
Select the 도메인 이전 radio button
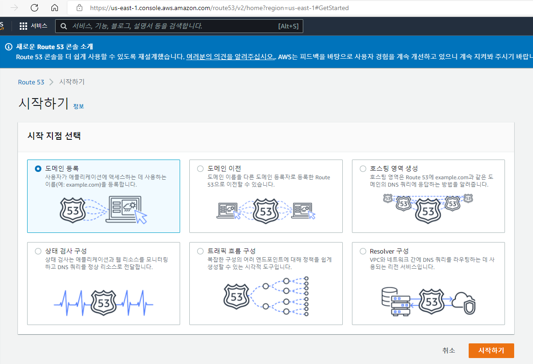click(x=200, y=169)
